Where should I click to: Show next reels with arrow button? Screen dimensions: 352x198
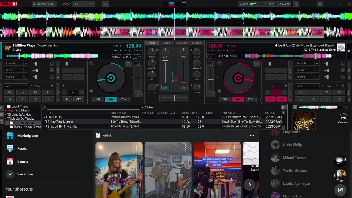point(249,185)
